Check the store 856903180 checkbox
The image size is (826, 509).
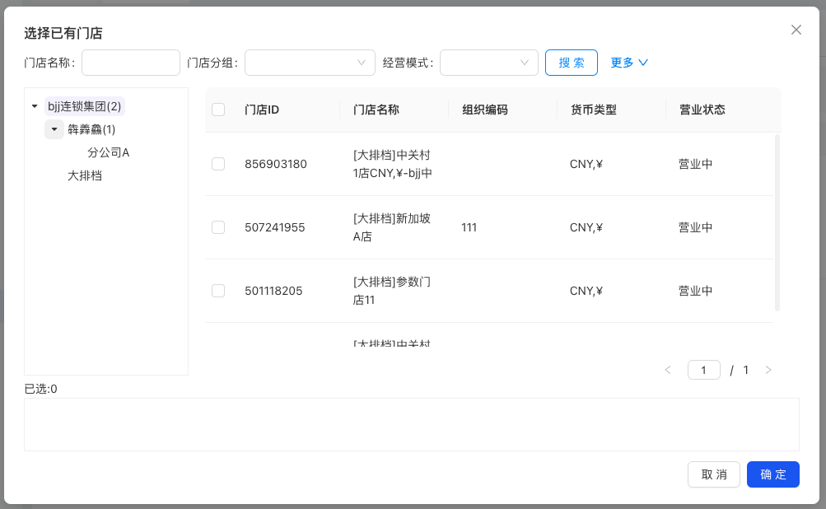pyautogui.click(x=218, y=164)
